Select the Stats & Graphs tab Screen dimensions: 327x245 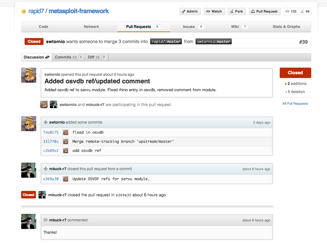tap(286, 27)
